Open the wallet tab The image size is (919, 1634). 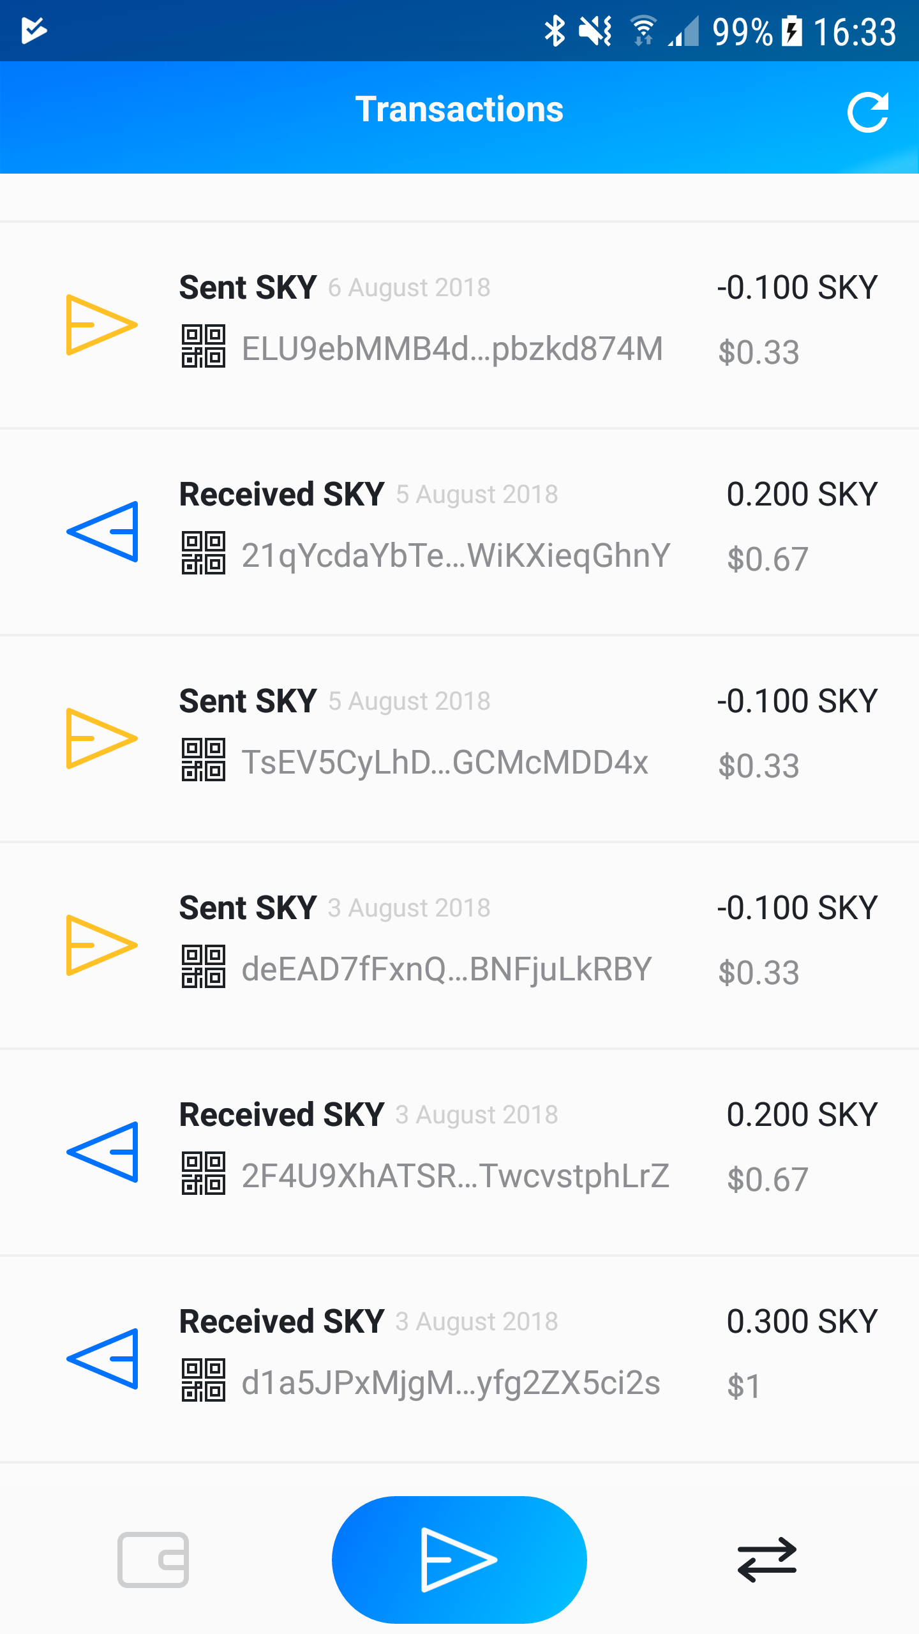153,1559
